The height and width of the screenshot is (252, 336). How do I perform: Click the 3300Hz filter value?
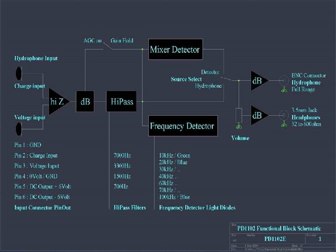tap(122, 166)
